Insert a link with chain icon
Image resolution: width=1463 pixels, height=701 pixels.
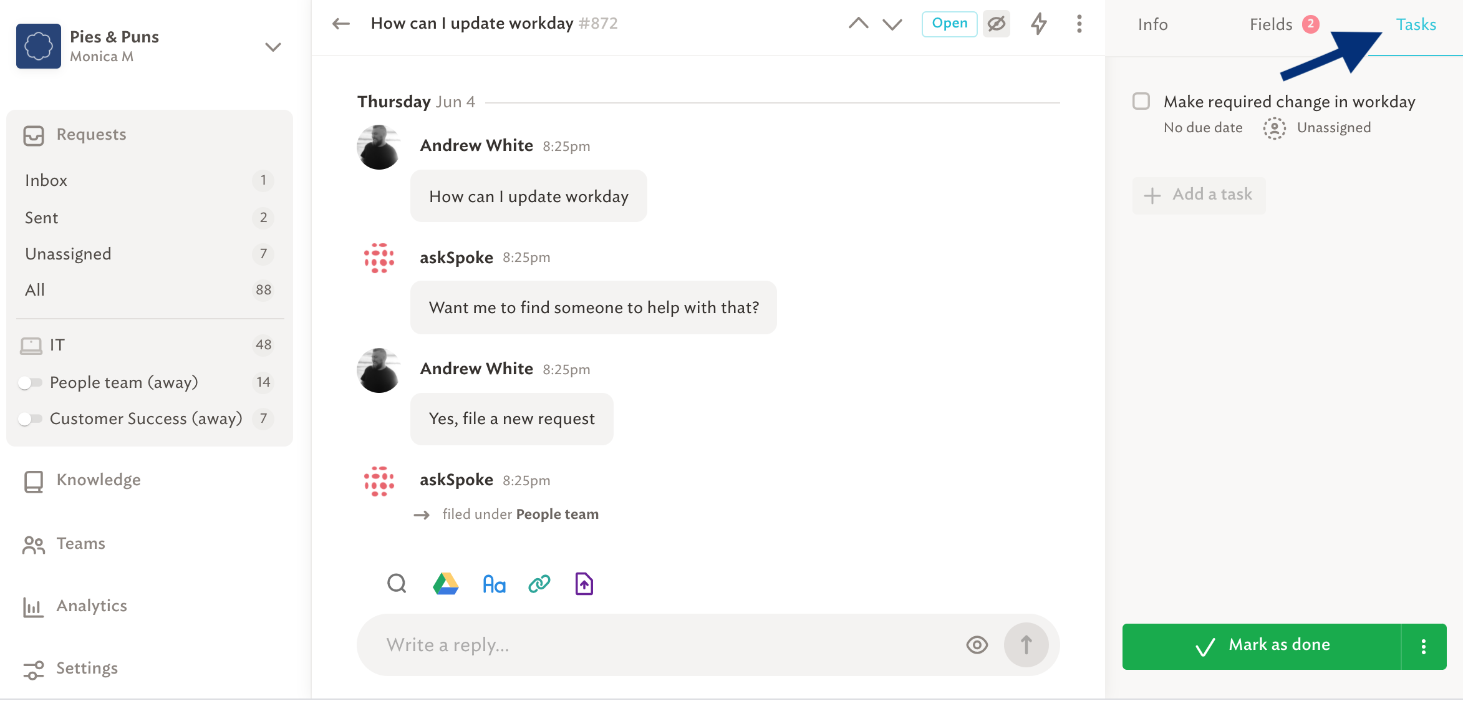pyautogui.click(x=539, y=584)
